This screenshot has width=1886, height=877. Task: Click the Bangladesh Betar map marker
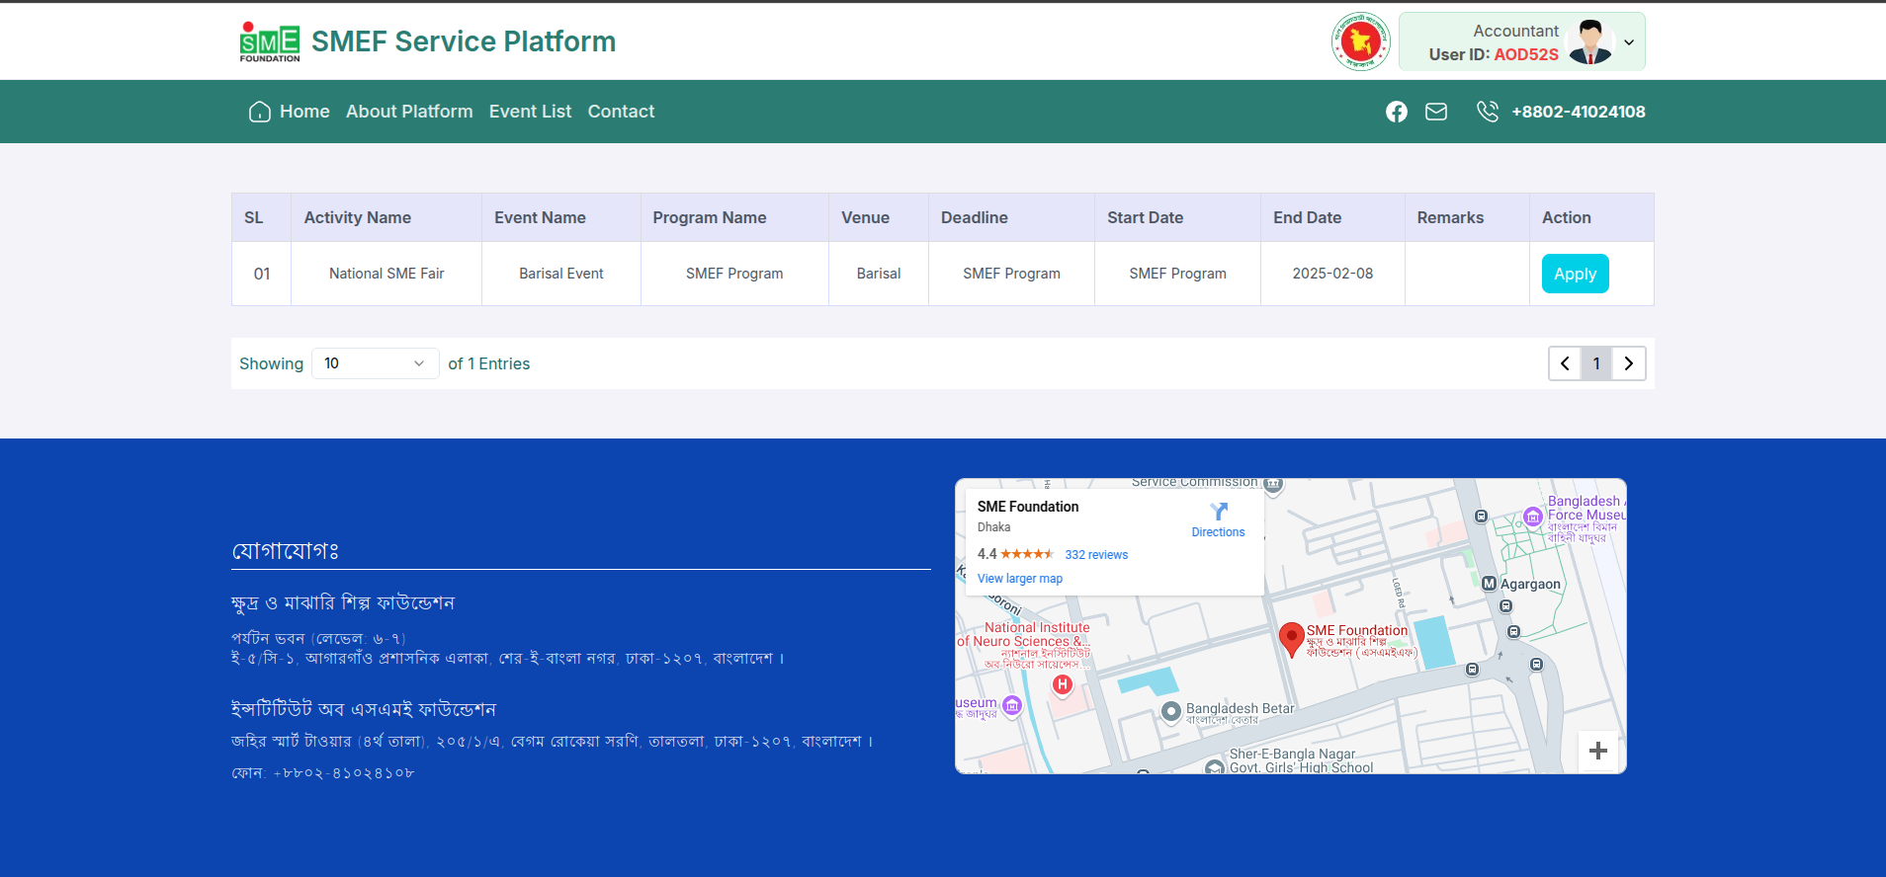click(1171, 711)
